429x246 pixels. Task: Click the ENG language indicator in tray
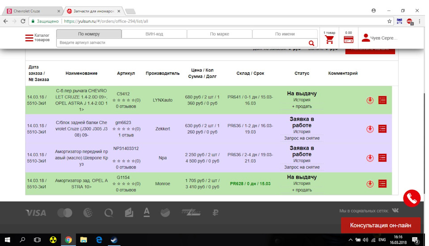tap(382, 240)
